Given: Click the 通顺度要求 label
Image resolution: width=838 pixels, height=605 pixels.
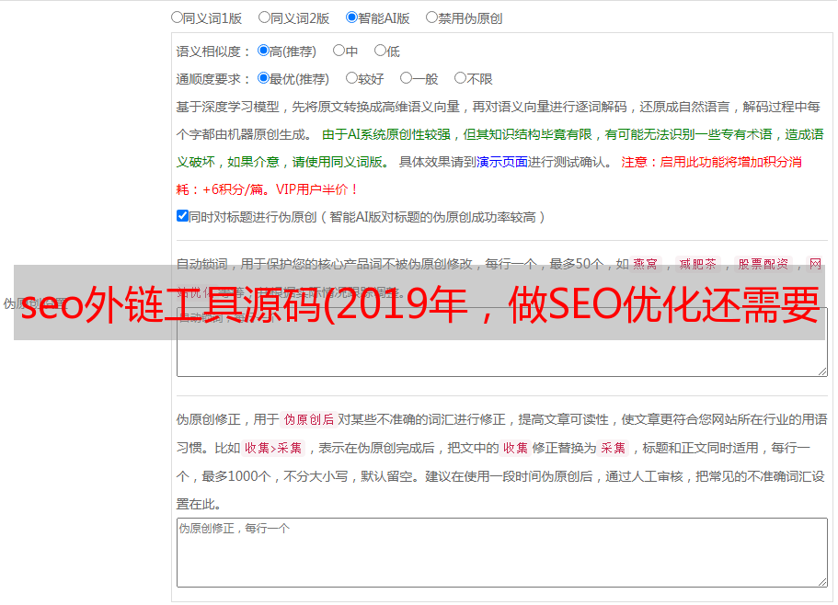Looking at the screenshot, I should pos(212,80).
